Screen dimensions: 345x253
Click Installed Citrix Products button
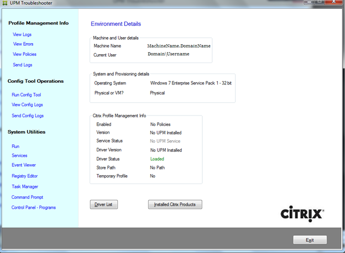[175, 205]
